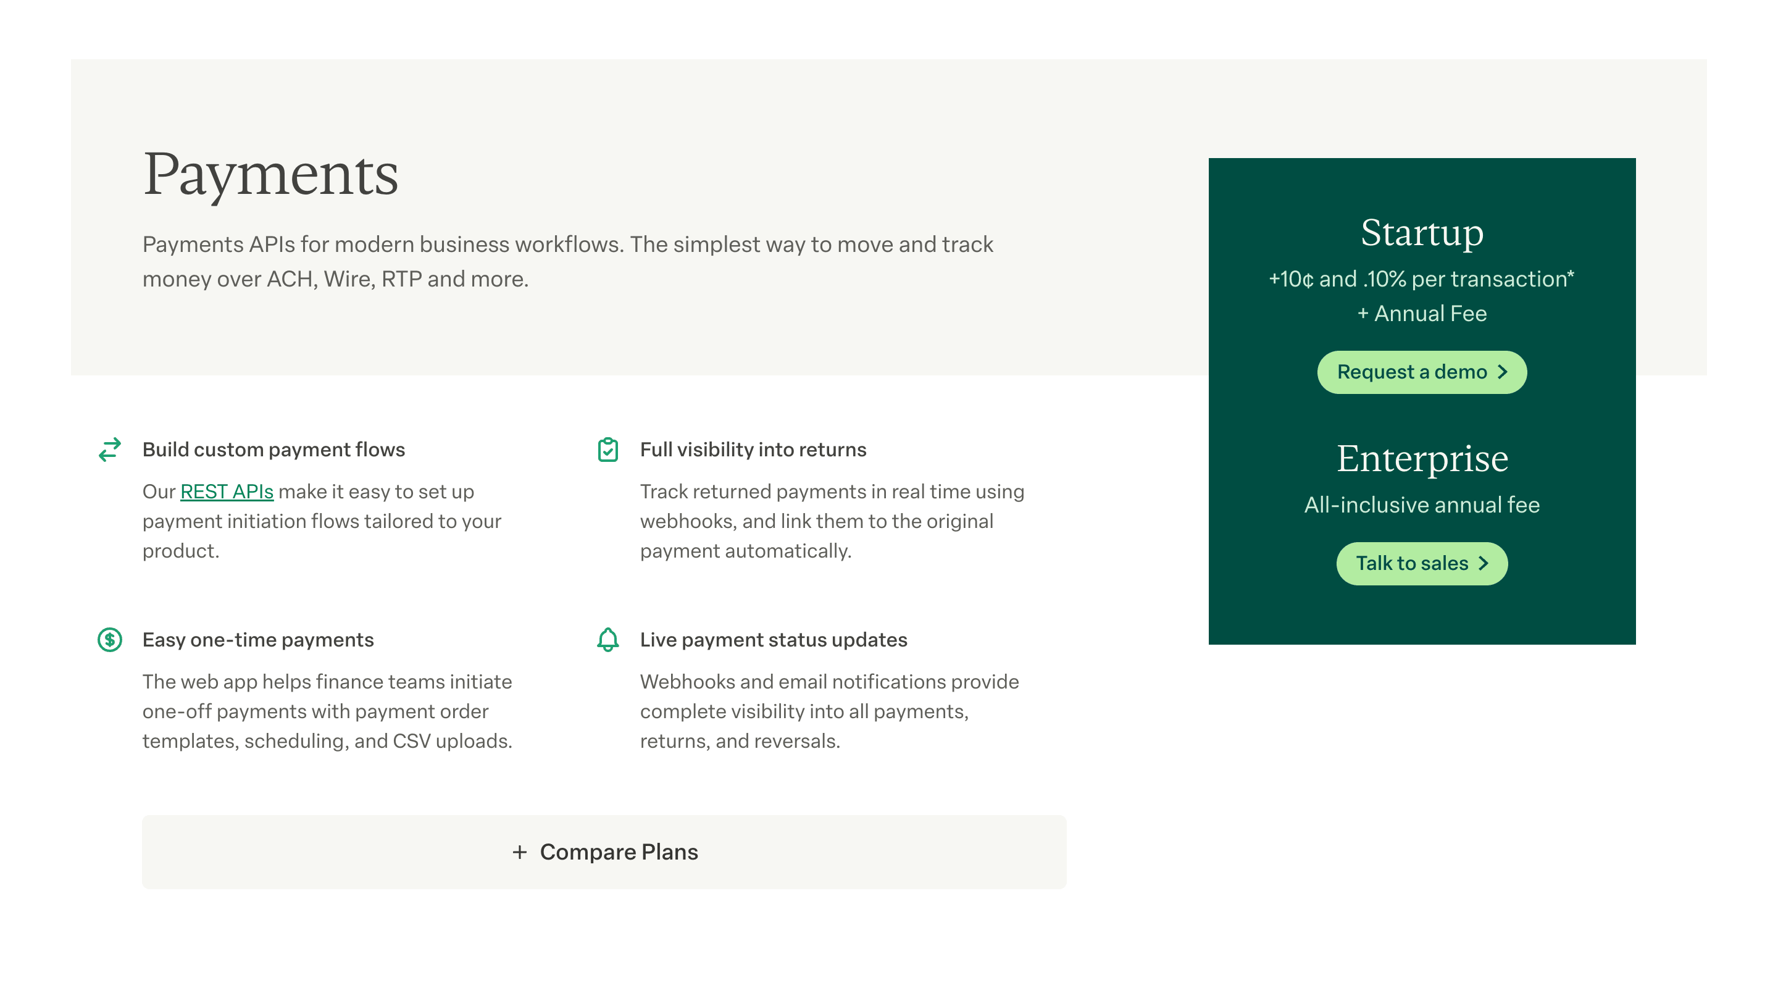Select the Full visibility into returns heading
The image size is (1778, 988).
[753, 450]
